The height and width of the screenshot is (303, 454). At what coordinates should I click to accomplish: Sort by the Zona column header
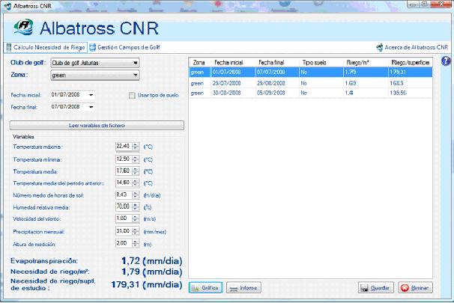[x=200, y=62]
